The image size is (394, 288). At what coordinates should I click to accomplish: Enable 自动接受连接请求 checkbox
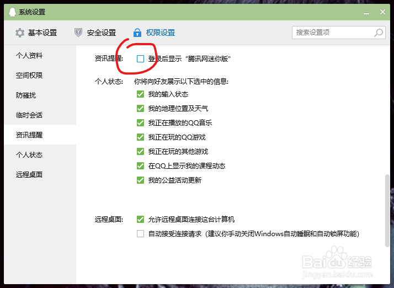(x=140, y=234)
